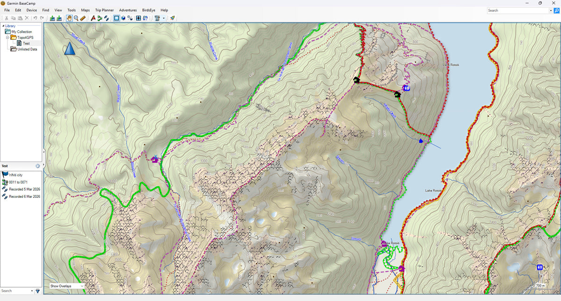Open the Find menu
Viewport: 561px width, 301px height.
pos(45,10)
